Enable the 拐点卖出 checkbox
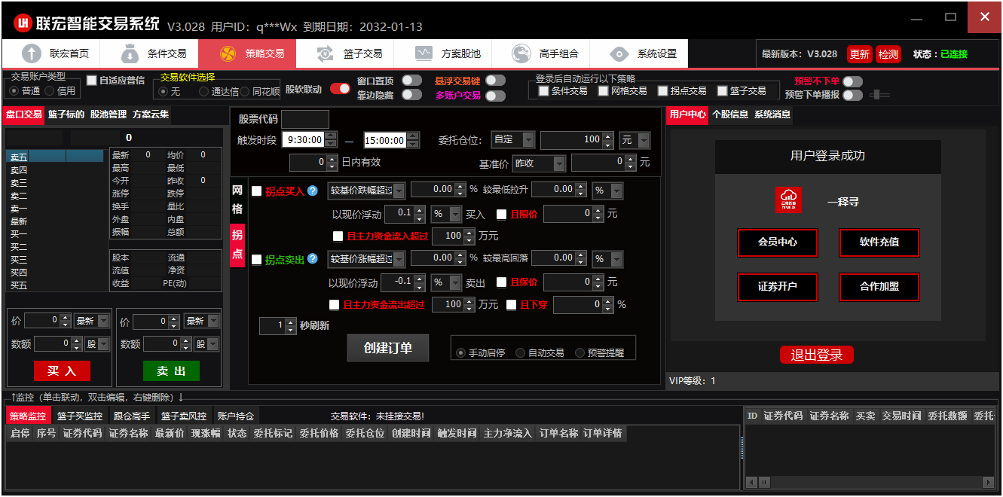This screenshot has width=1003, height=497. (x=257, y=260)
